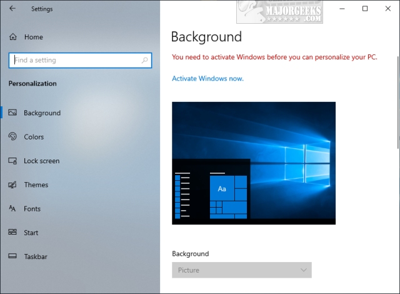Click the back arrow in Settings

pyautogui.click(x=12, y=8)
